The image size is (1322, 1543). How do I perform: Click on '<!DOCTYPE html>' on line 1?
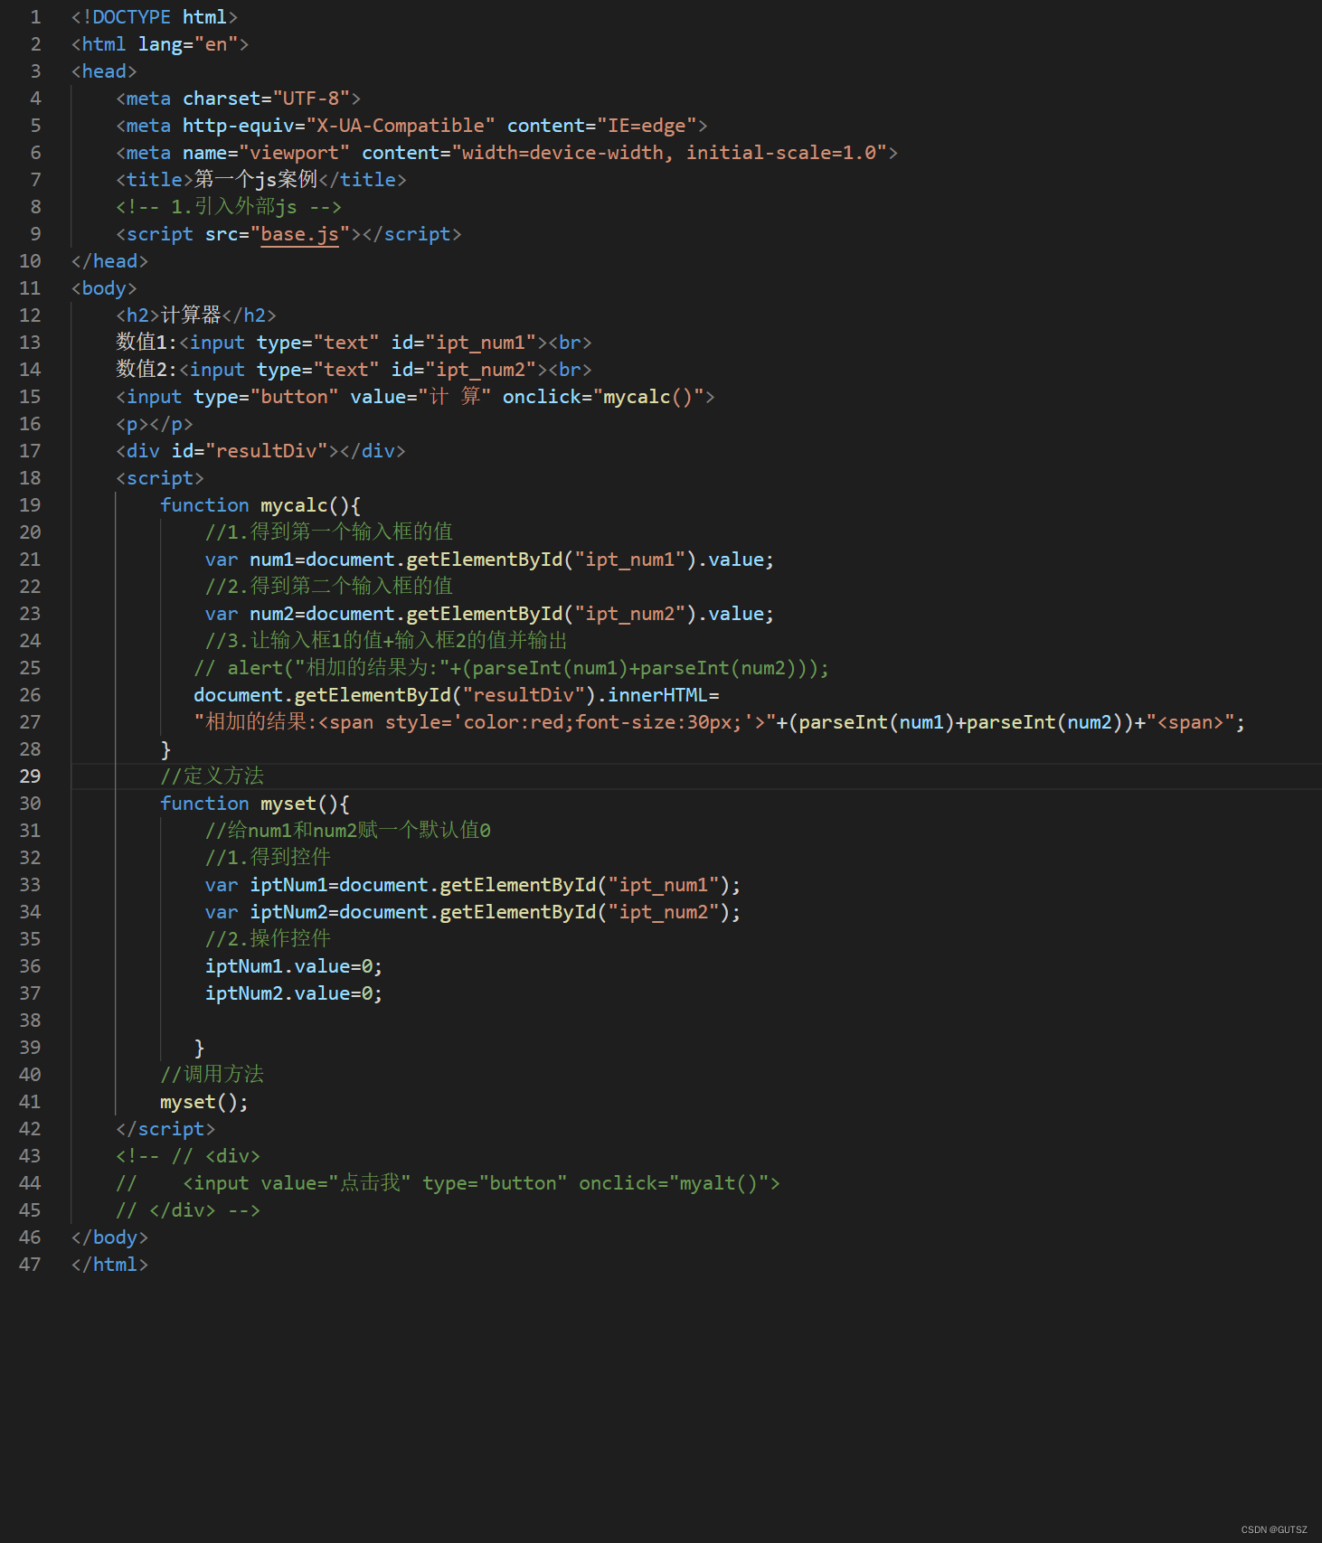click(155, 17)
